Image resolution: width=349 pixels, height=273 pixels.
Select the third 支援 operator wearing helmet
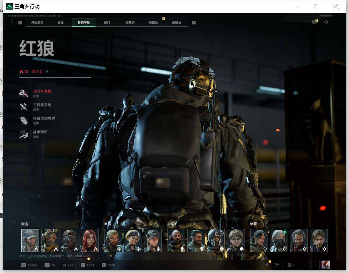click(153, 241)
